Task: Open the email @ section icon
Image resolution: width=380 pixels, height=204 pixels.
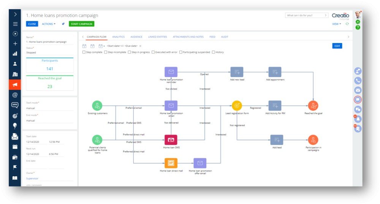Action: pos(15,95)
